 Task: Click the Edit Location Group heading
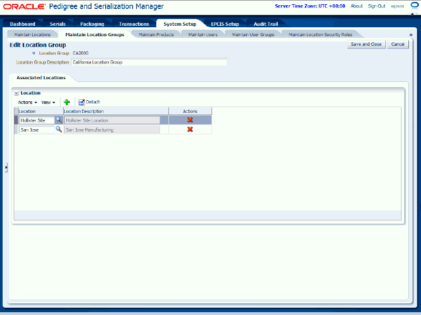38,45
